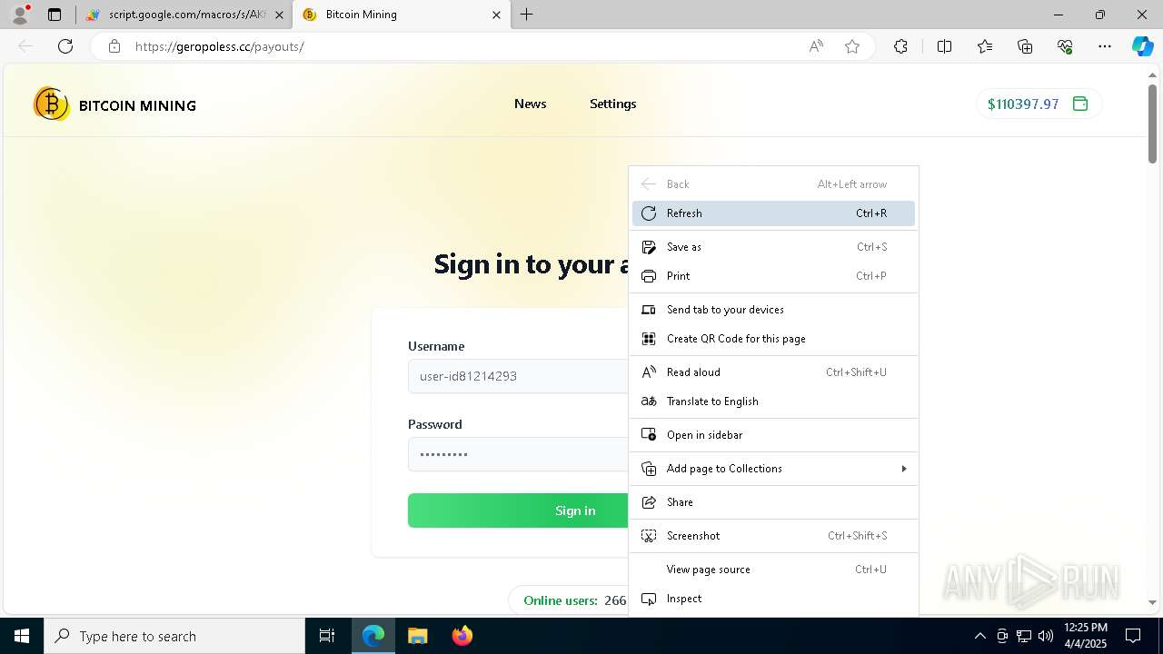Click the green Sign in button
The width and height of the screenshot is (1163, 654).
tap(518, 510)
